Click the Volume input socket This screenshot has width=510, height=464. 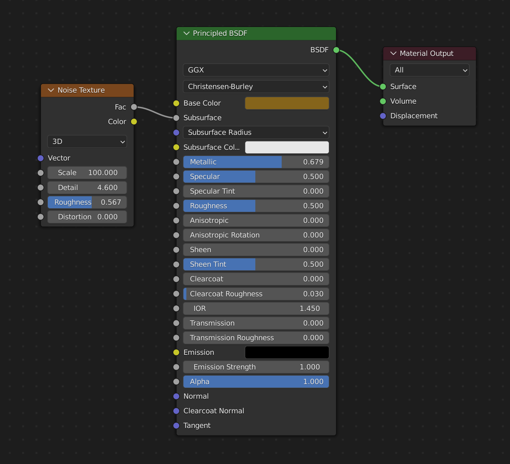(383, 101)
